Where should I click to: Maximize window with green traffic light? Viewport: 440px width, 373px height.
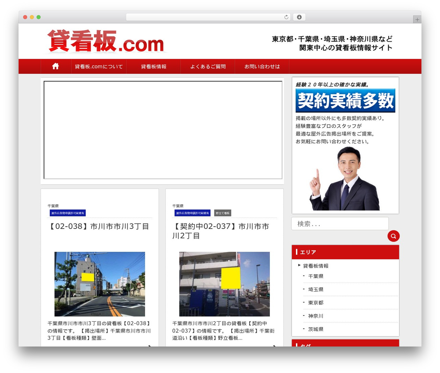38,17
